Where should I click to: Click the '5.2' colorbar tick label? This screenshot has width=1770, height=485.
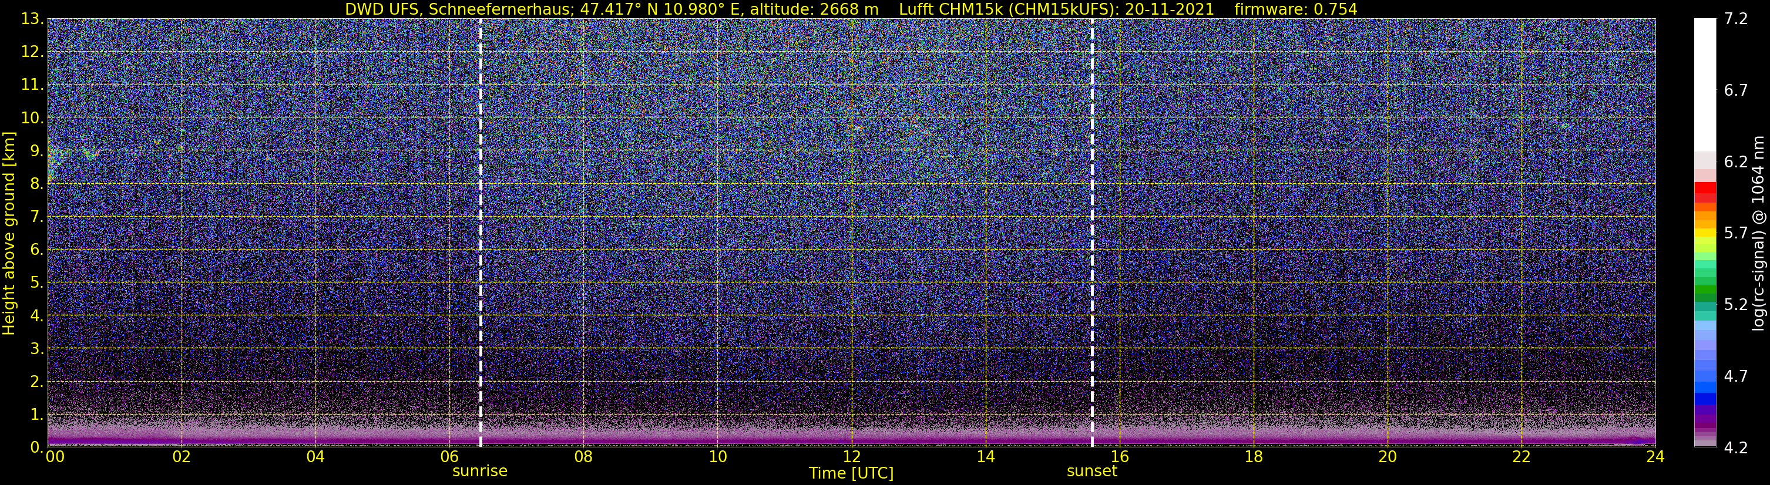pyautogui.click(x=1736, y=305)
